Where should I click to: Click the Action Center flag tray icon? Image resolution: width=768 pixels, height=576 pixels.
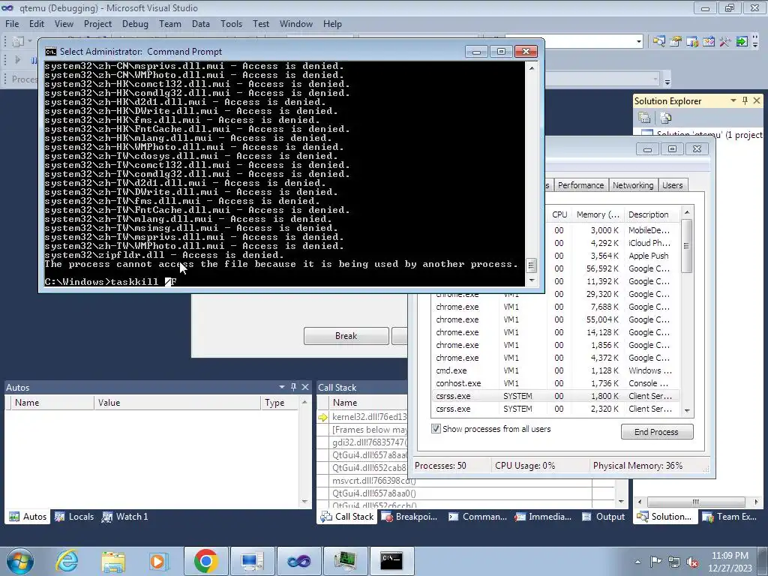click(655, 561)
